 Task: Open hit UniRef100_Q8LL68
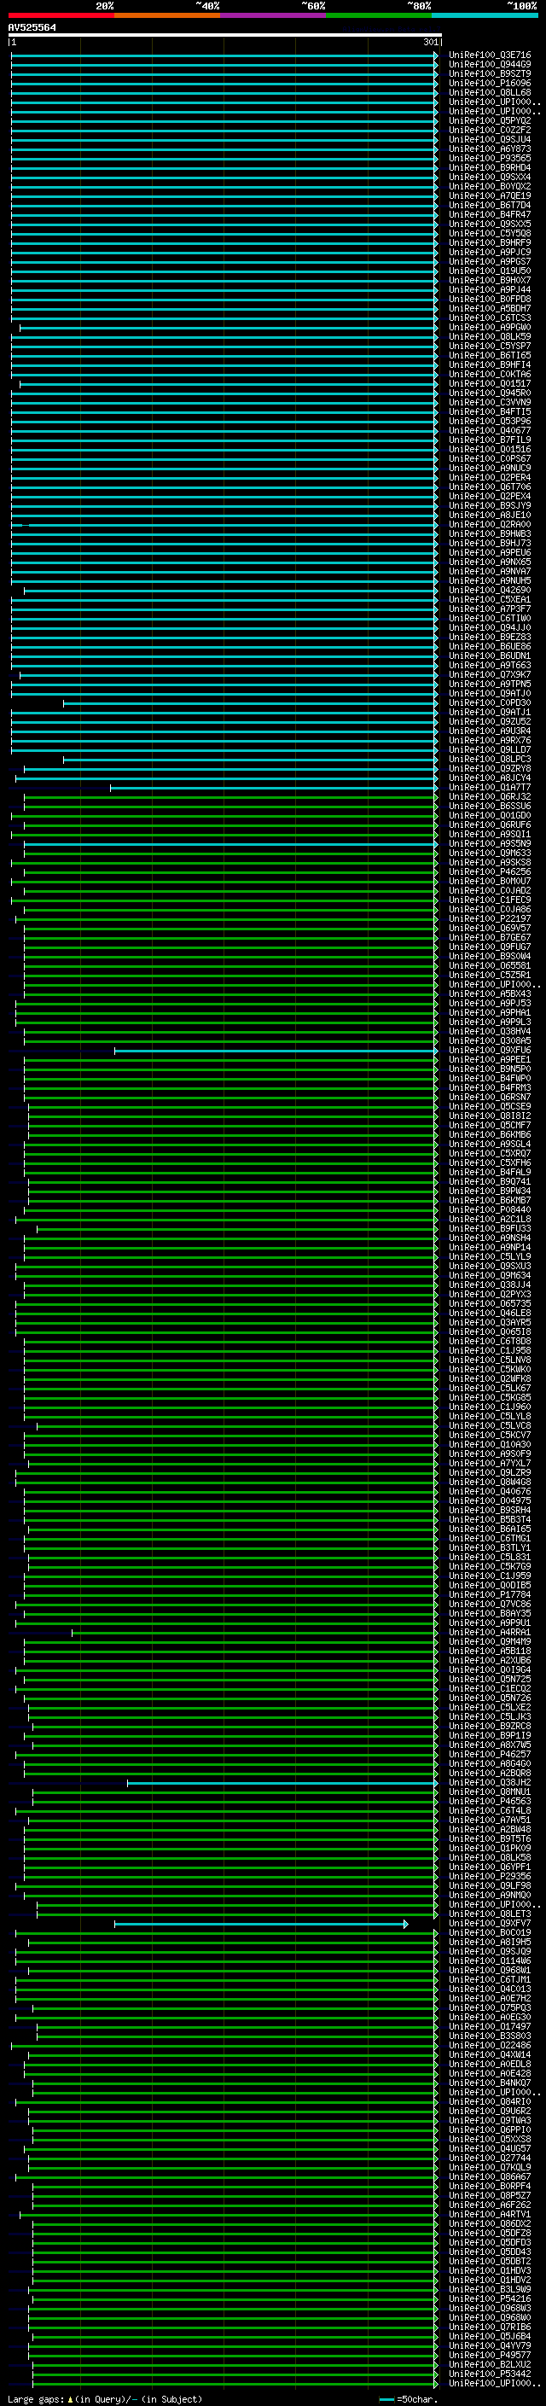click(x=490, y=92)
